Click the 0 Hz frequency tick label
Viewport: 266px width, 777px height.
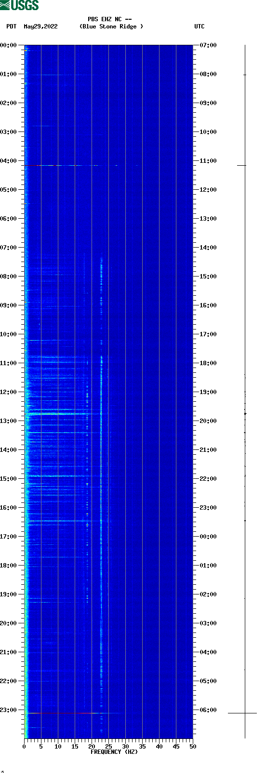pos(24,747)
